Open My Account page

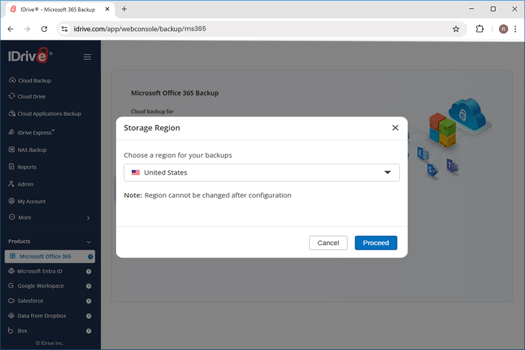point(32,201)
